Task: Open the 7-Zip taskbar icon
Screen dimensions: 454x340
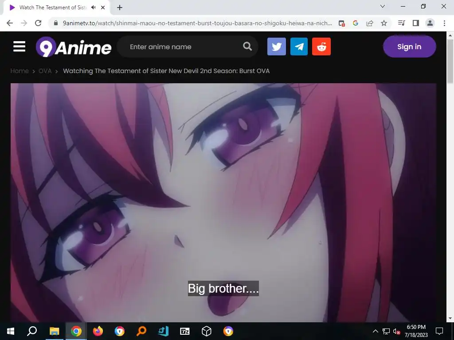Action: [185, 331]
